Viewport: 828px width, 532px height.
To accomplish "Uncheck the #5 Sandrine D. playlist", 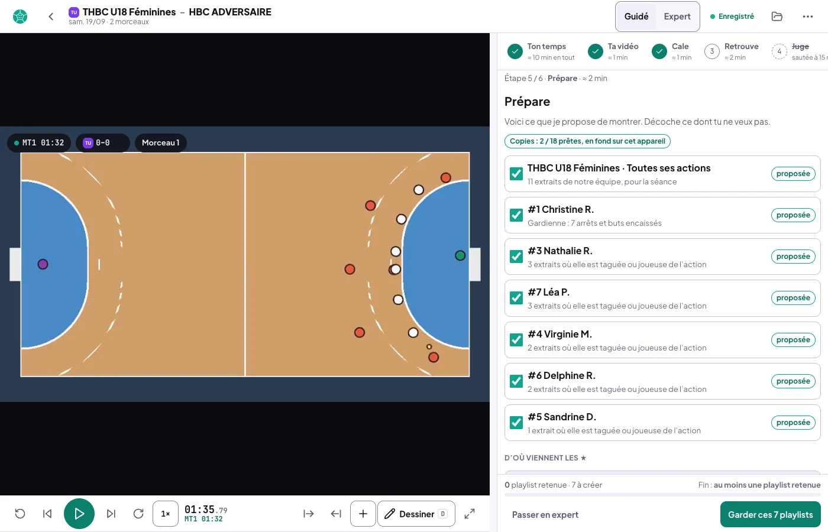I will click(516, 423).
